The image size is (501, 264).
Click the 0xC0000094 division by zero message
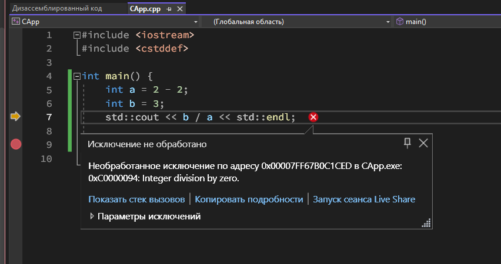point(163,178)
